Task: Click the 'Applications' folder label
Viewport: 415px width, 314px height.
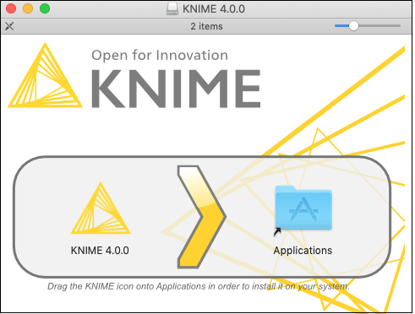Action: pyautogui.click(x=303, y=251)
